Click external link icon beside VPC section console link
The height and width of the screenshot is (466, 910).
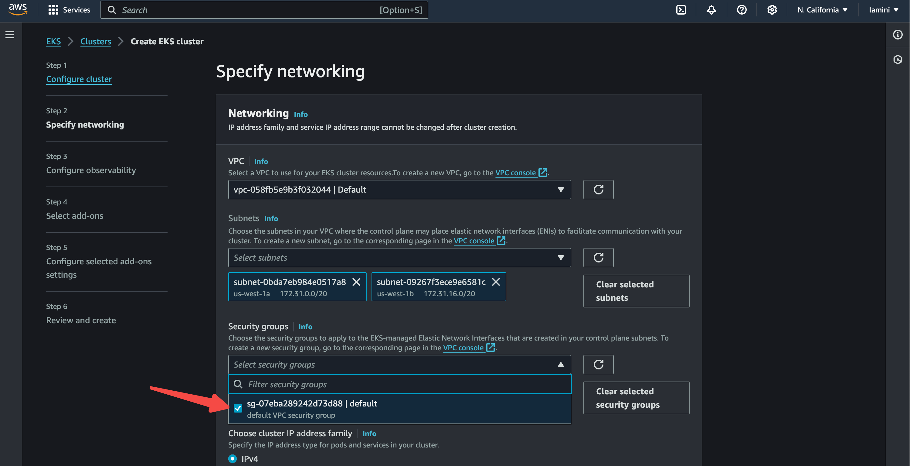click(x=543, y=173)
